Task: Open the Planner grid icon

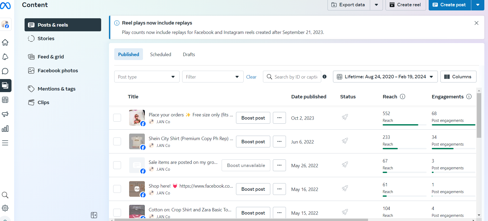Action: pos(5,100)
